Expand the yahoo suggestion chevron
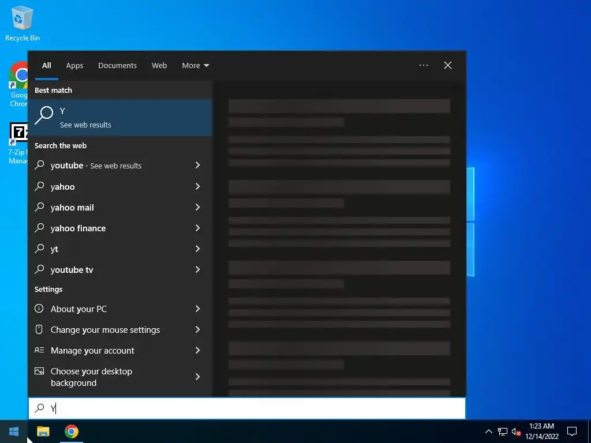Image resolution: width=591 pixels, height=443 pixels. click(x=197, y=186)
